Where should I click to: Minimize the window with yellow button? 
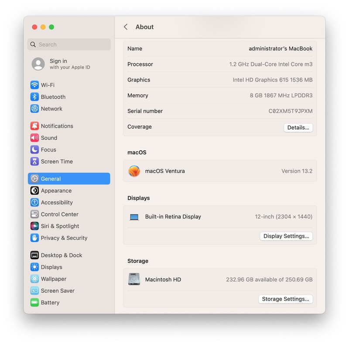pyautogui.click(x=43, y=27)
